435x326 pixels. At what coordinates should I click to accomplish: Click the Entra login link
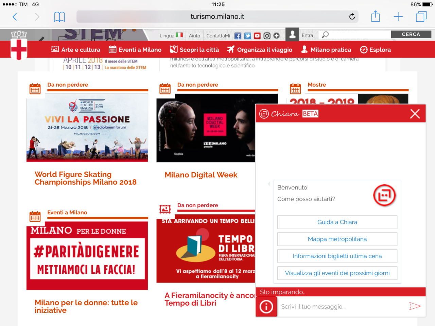307,35
